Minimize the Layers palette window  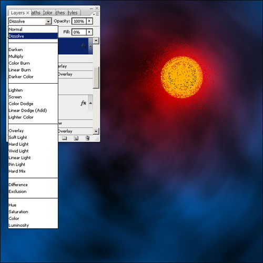coord(92,8)
